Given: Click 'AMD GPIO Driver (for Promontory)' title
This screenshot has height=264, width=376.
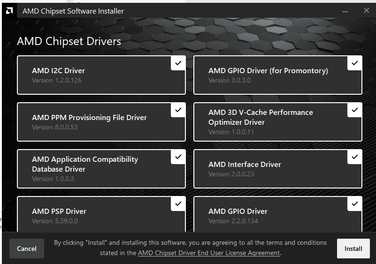Looking at the screenshot, I should click(x=268, y=71).
